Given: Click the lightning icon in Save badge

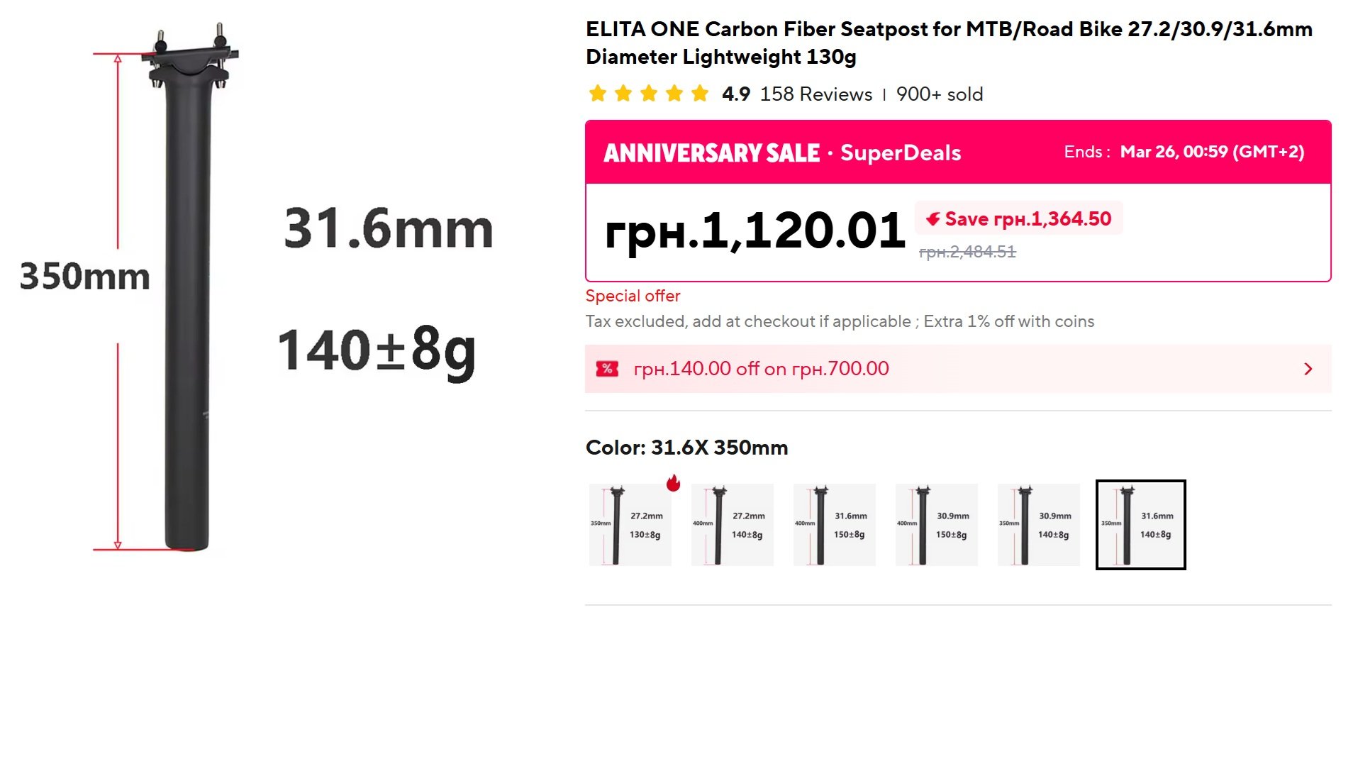Looking at the screenshot, I should (933, 219).
